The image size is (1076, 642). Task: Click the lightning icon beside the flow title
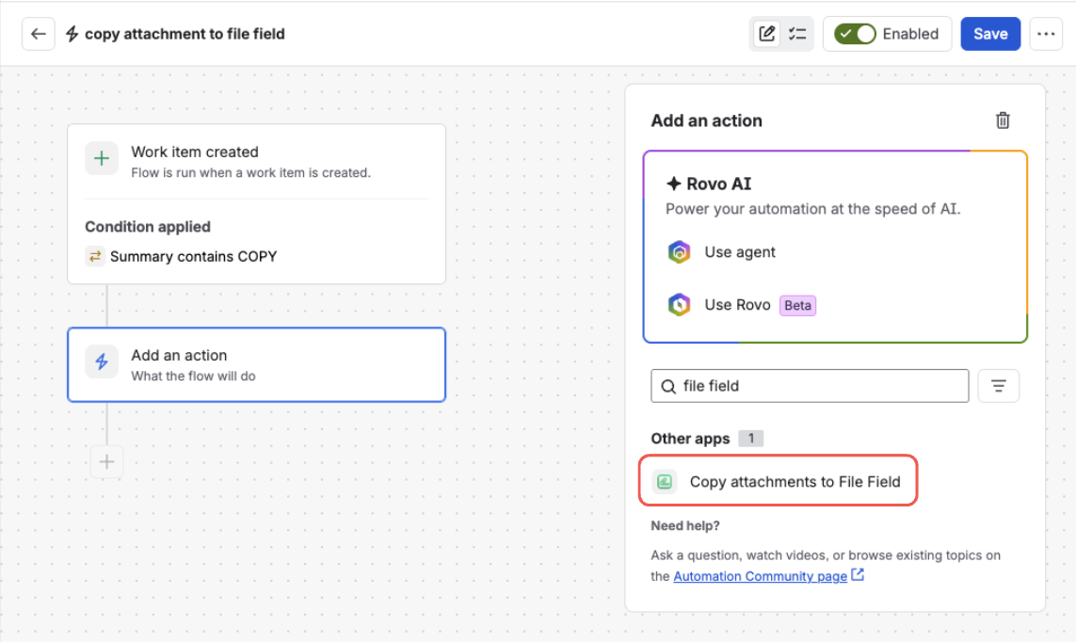pos(72,34)
